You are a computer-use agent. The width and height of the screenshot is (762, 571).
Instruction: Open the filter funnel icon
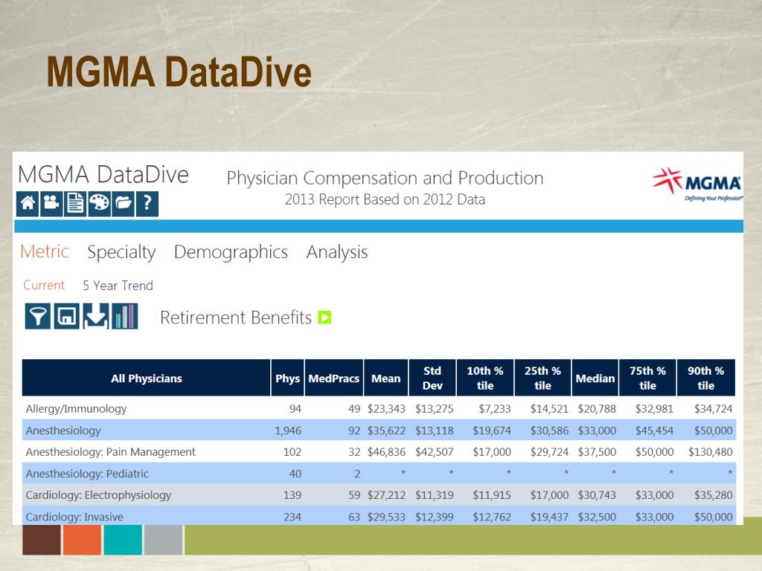coord(37,316)
